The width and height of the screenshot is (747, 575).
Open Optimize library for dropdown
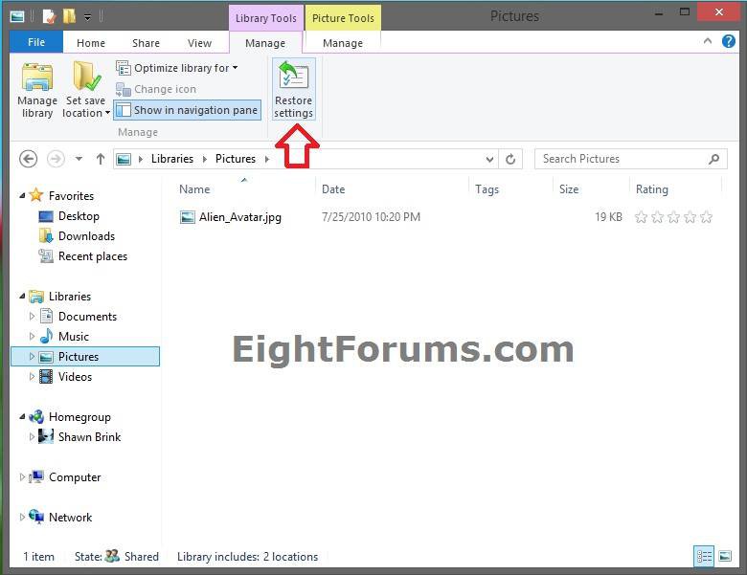(x=177, y=68)
